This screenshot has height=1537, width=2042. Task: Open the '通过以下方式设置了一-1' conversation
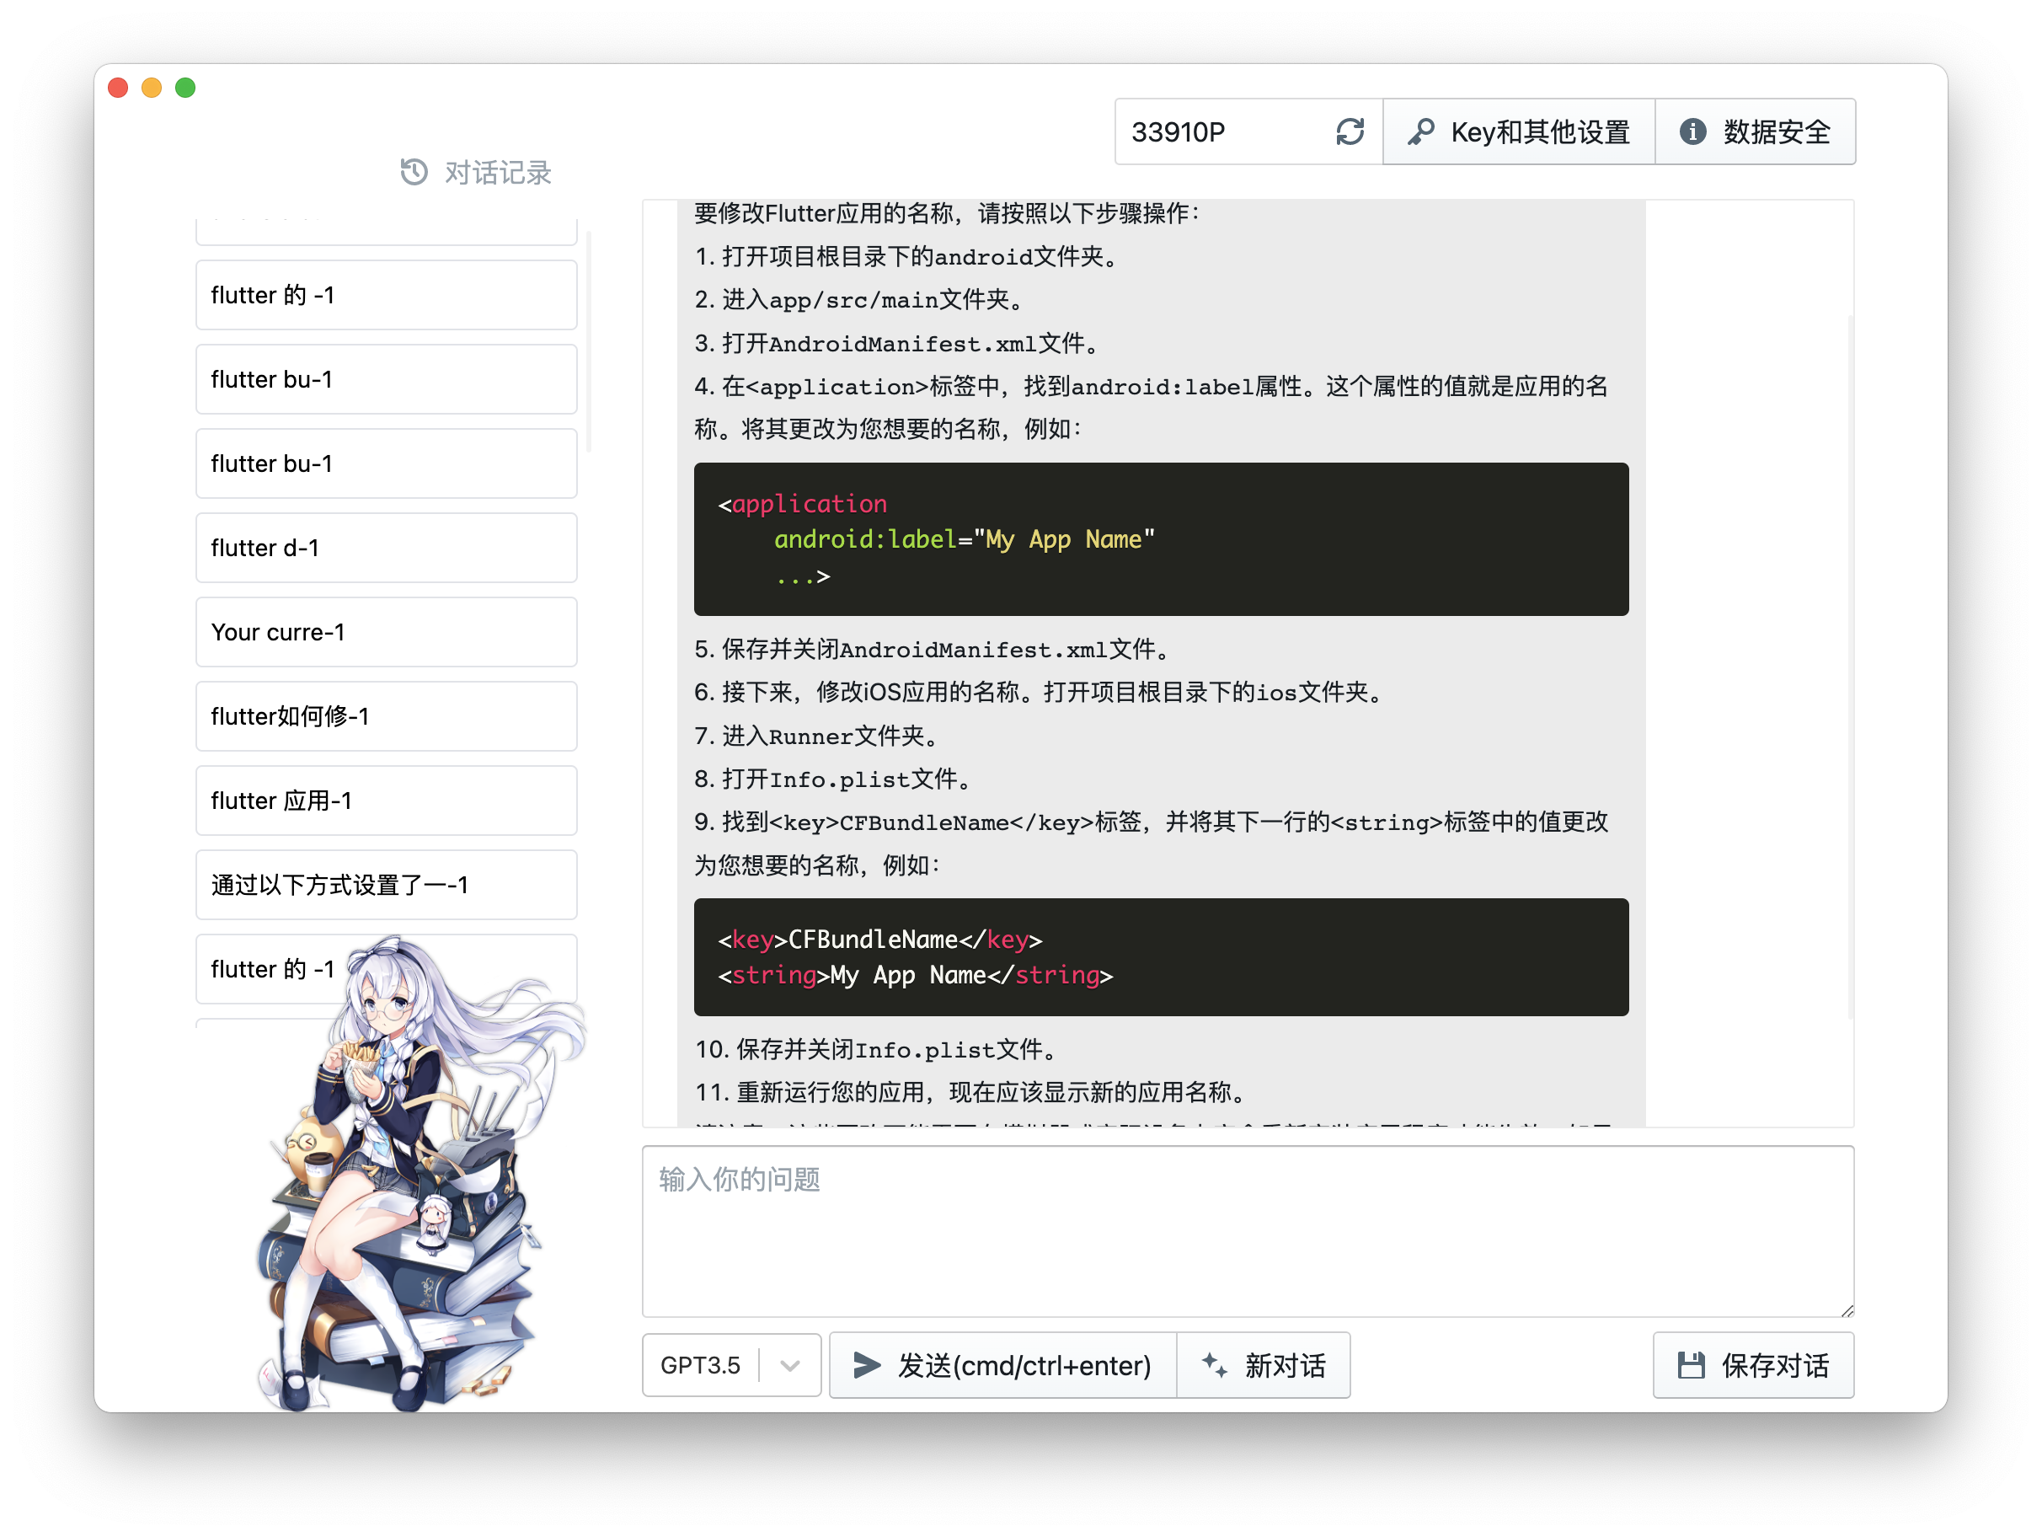point(386,885)
